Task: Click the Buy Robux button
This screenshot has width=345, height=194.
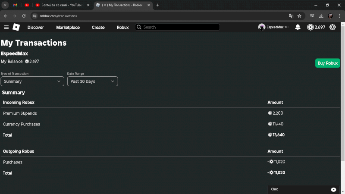Action: (328, 63)
